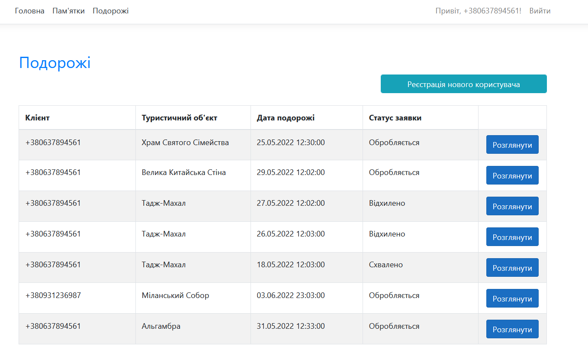
Task: Click the Вийти logout link
Action: pyautogui.click(x=540, y=11)
